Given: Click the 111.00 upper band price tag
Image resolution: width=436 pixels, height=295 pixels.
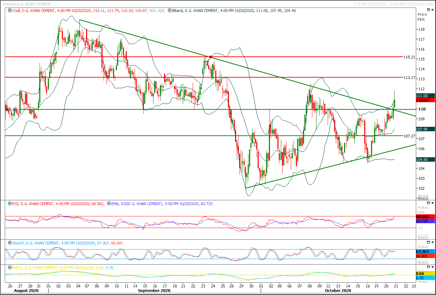Looking at the screenshot, I should tap(425, 96).
